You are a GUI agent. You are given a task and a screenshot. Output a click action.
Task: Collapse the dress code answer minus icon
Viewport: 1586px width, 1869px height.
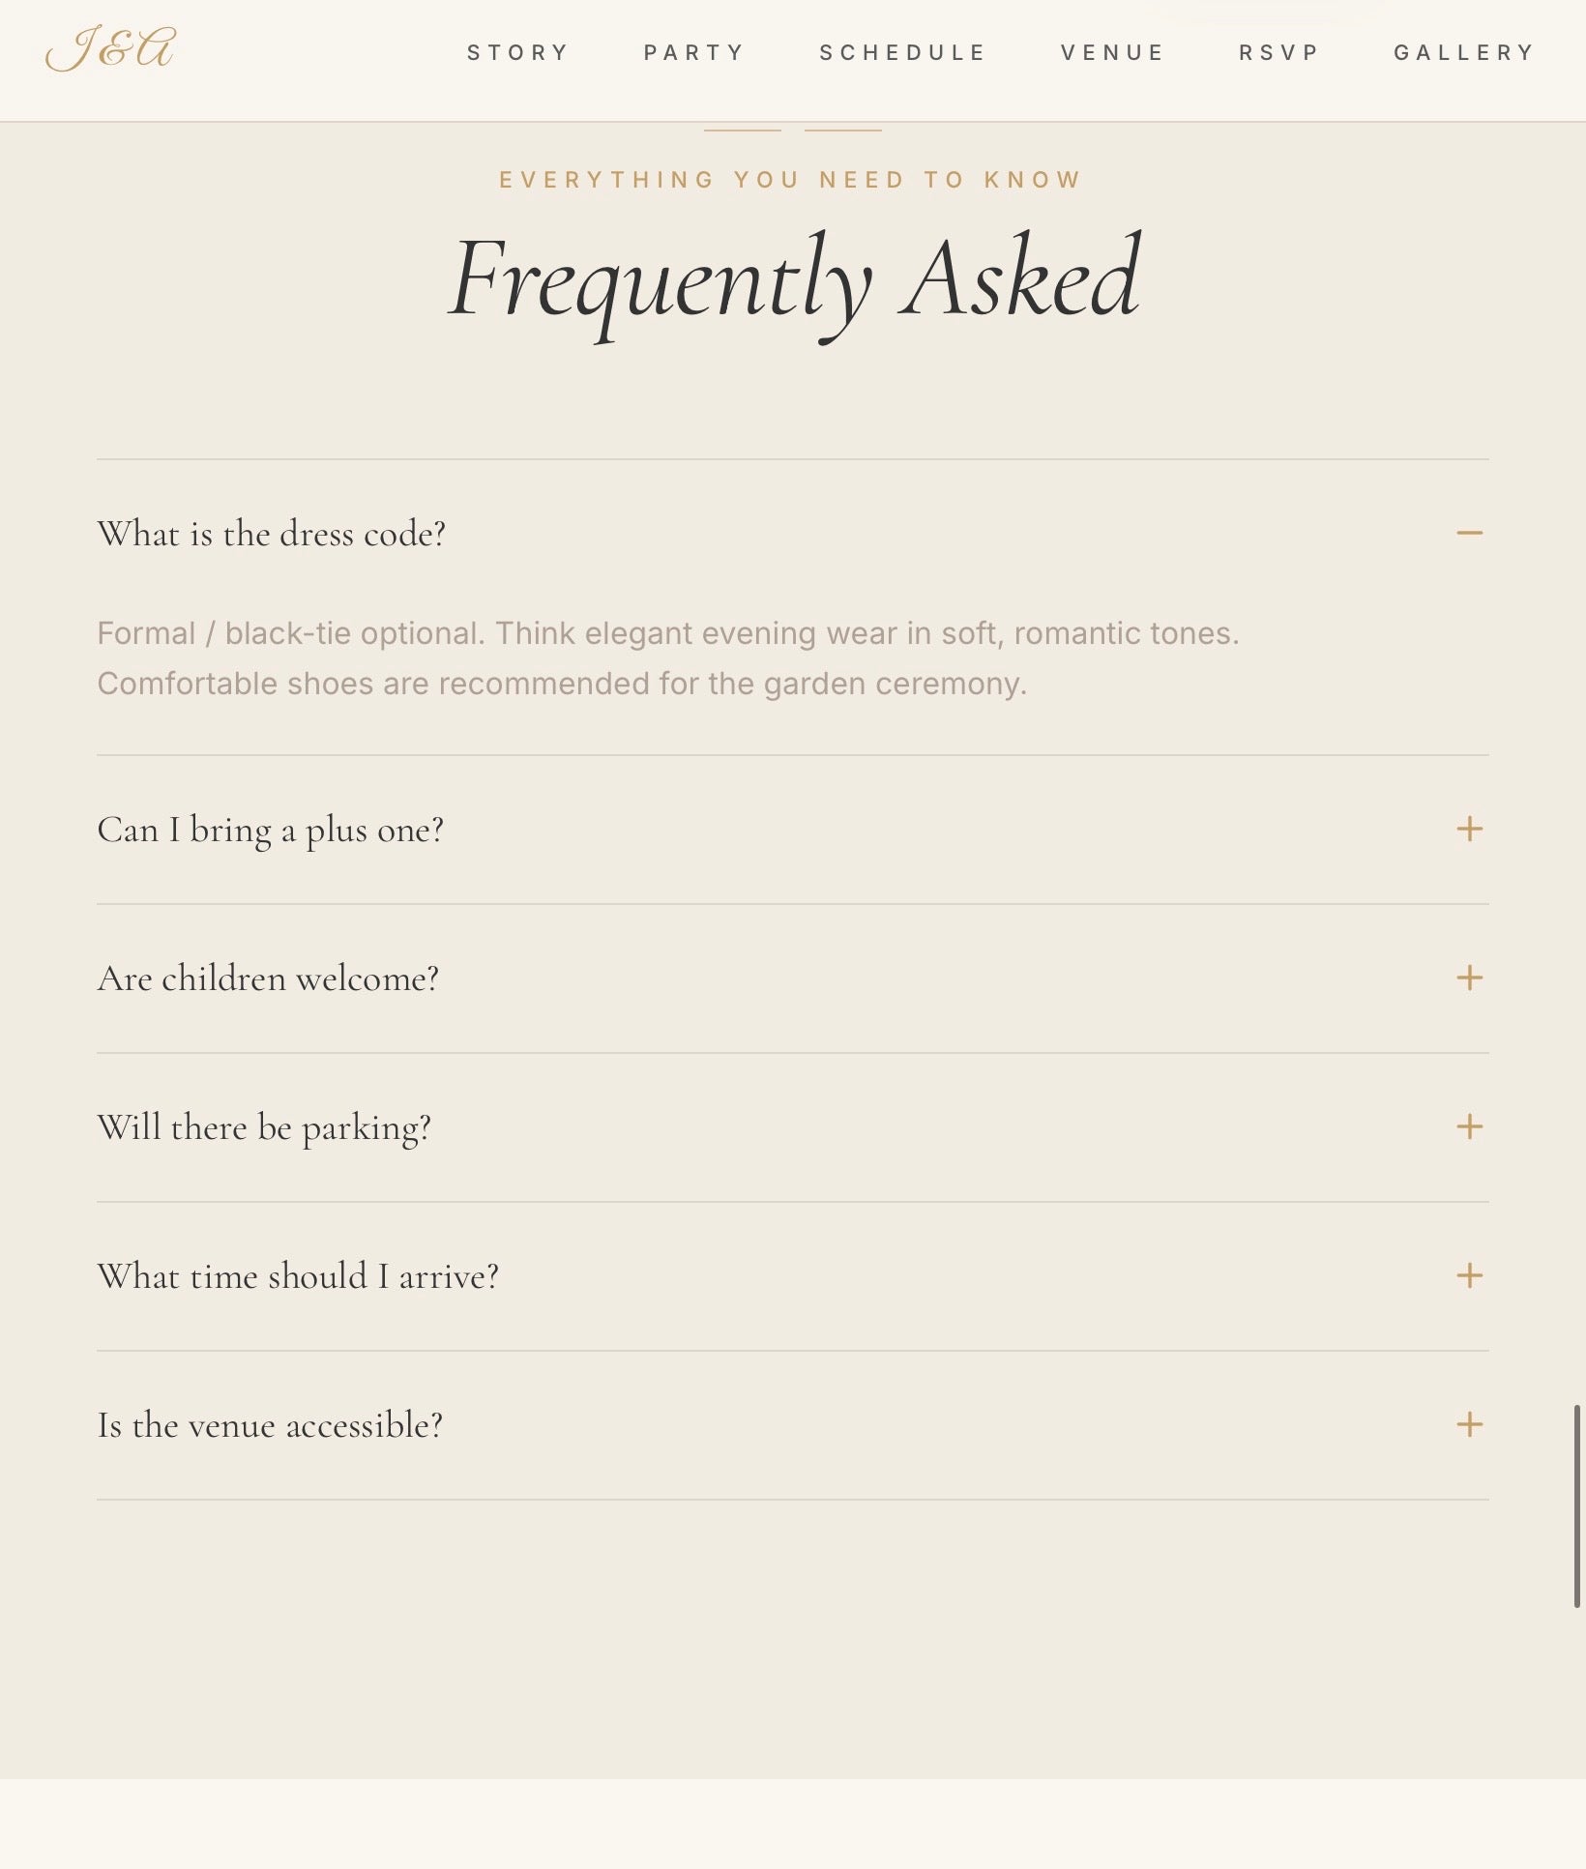click(x=1469, y=533)
